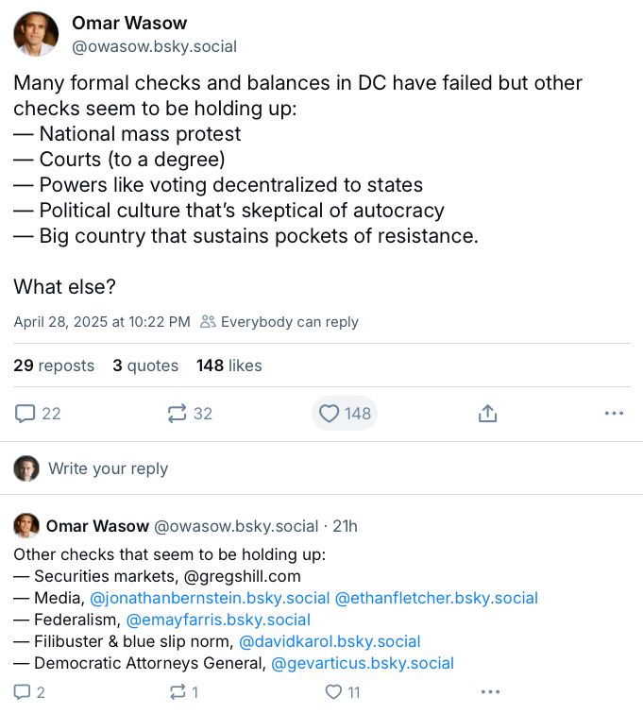Click the reply icon on the main post
The width and height of the screenshot is (643, 714).
point(26,414)
